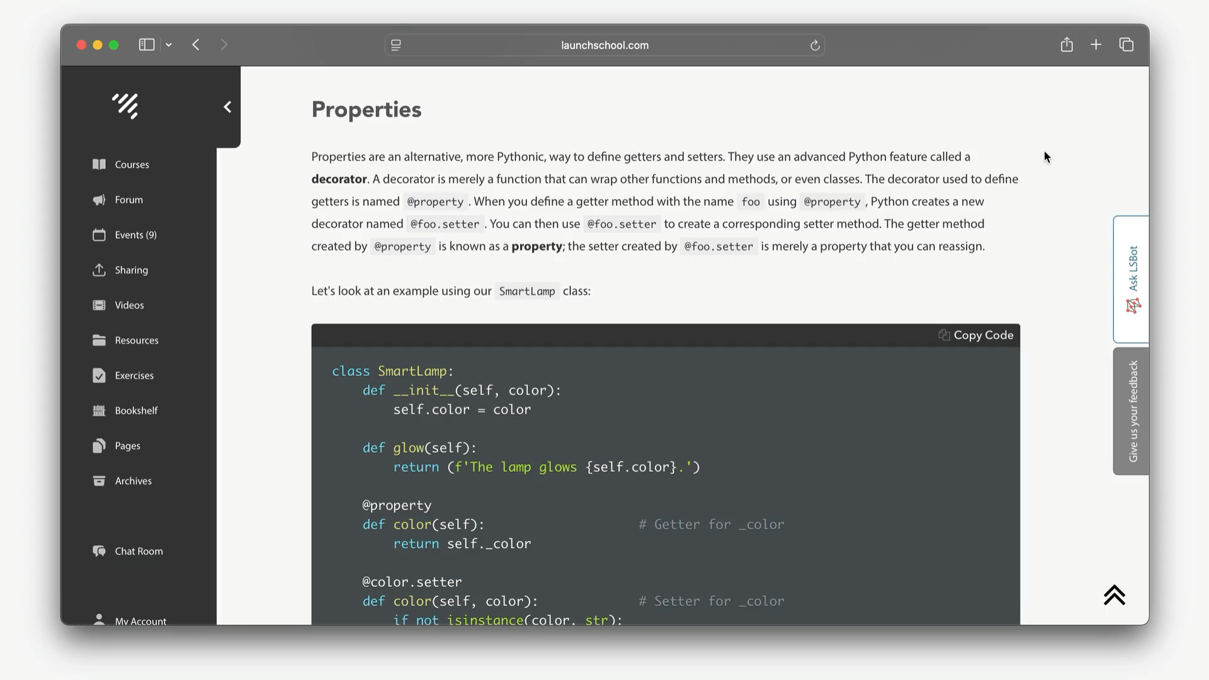Collapse the left navigation sidebar

click(227, 107)
